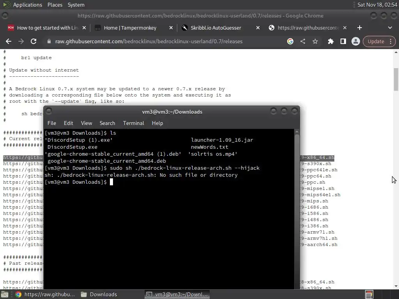Click the 'brl update' text line
The width and height of the screenshot is (399, 299).
[x=36, y=58]
